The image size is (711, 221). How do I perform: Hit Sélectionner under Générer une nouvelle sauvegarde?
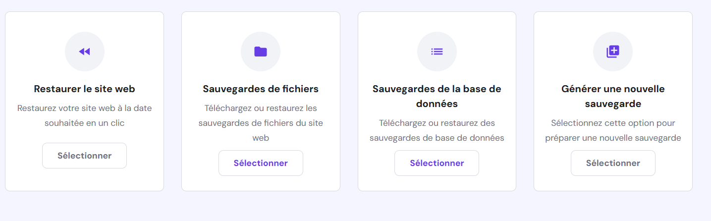click(x=613, y=163)
